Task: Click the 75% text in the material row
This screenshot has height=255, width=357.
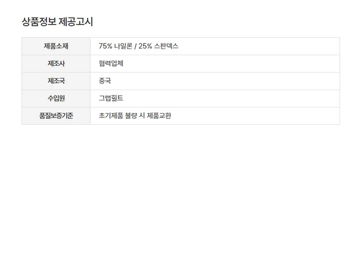Action: pos(105,46)
